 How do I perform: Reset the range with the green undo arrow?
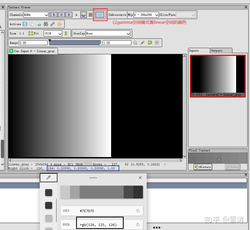click(150, 43)
